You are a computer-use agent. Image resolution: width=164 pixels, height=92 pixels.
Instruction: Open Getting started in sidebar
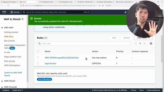pyautogui.click(x=11, y=32)
